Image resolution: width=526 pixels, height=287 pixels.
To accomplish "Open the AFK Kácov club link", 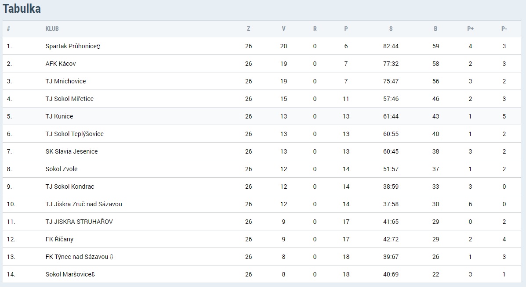I will (x=61, y=64).
